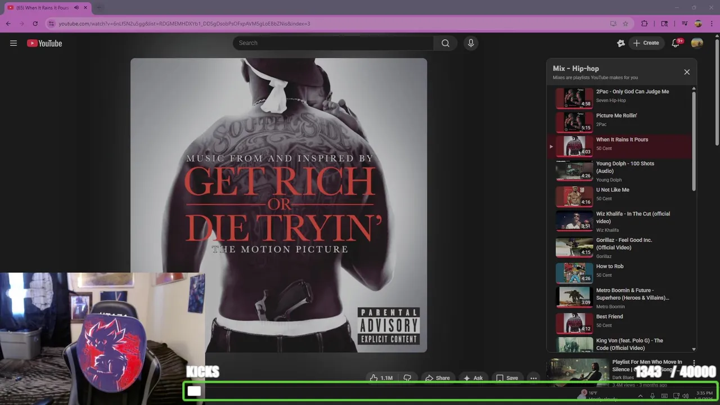Click the playlist scrollbar up arrow
This screenshot has width=720, height=405.
click(694, 89)
